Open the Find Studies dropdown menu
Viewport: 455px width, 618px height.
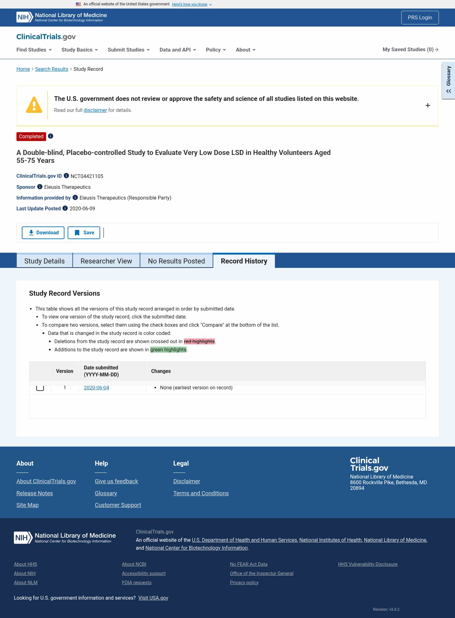click(34, 50)
